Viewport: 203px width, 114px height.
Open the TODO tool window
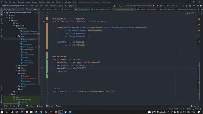click(20, 106)
